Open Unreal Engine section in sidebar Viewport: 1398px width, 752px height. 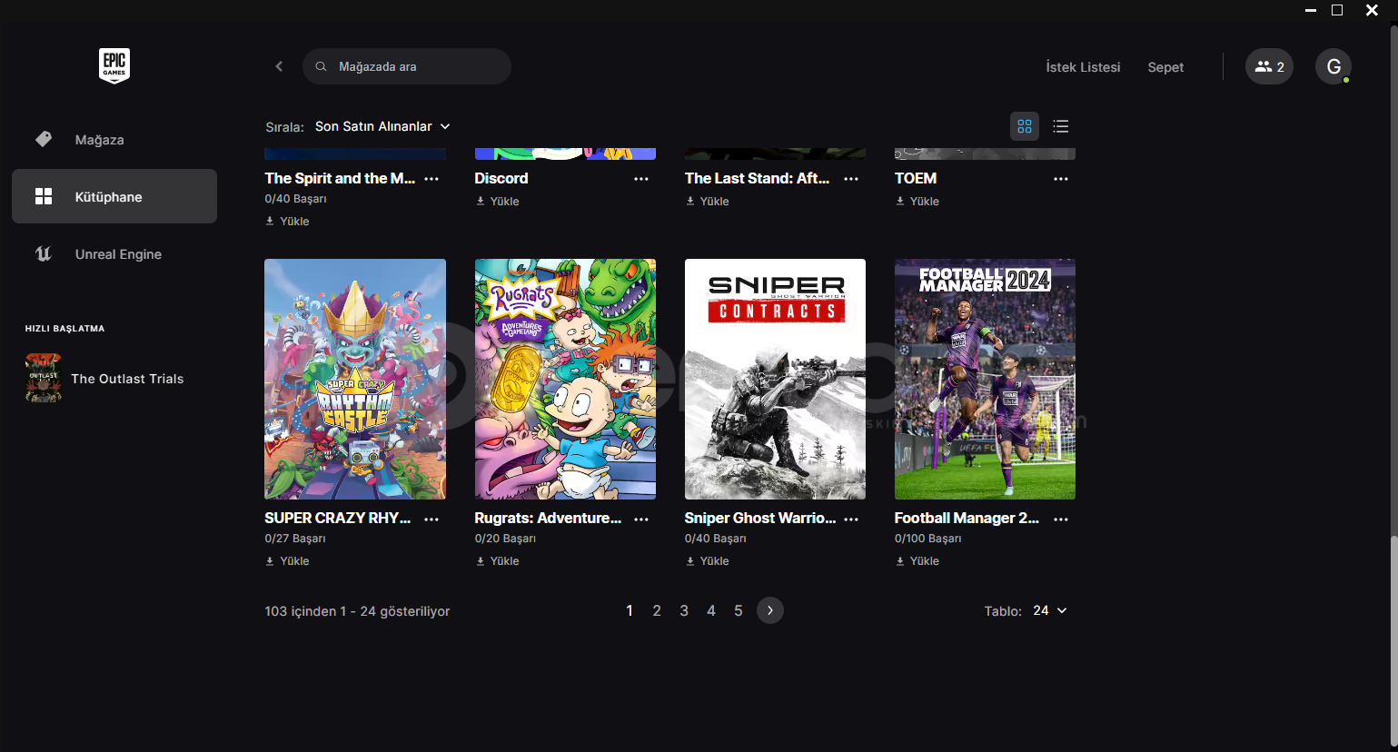coord(118,254)
